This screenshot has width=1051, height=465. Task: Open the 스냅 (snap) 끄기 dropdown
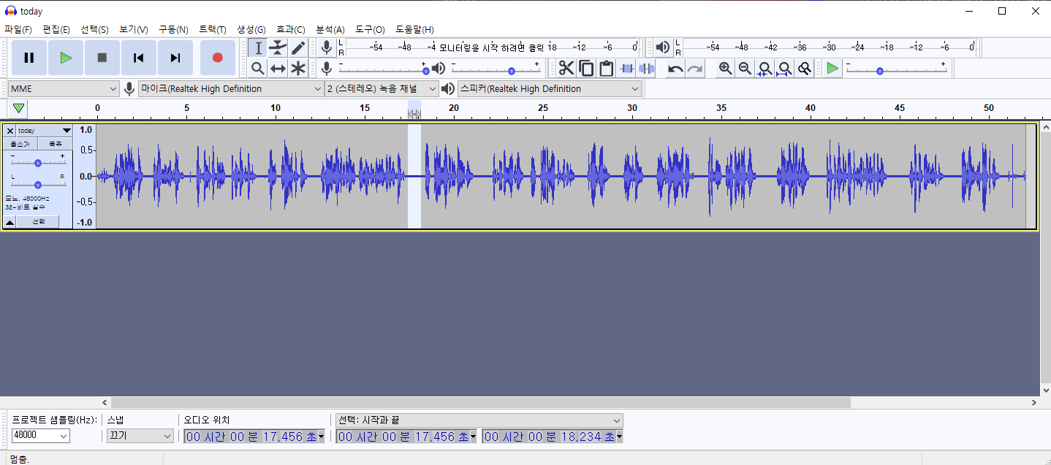pyautogui.click(x=140, y=436)
